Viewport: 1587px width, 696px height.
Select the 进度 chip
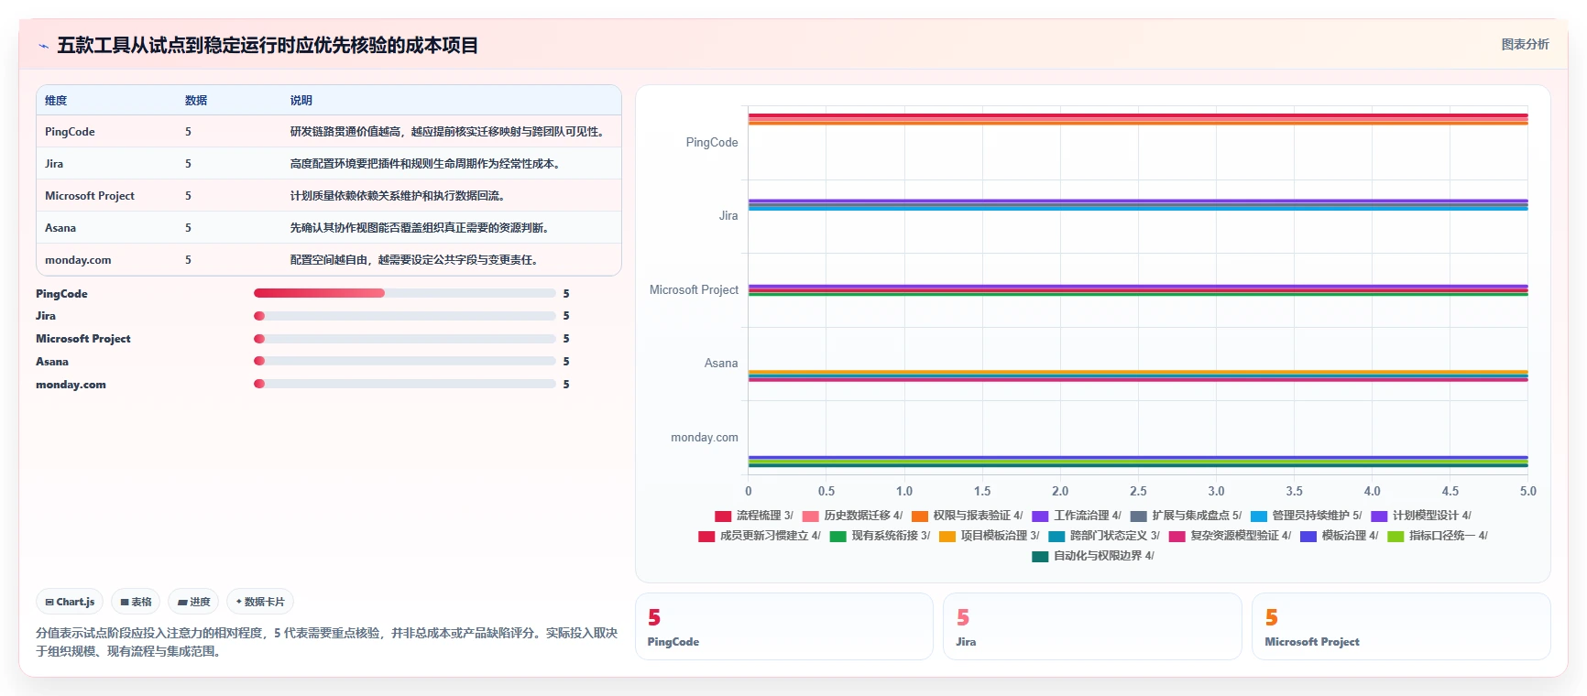pos(193,602)
